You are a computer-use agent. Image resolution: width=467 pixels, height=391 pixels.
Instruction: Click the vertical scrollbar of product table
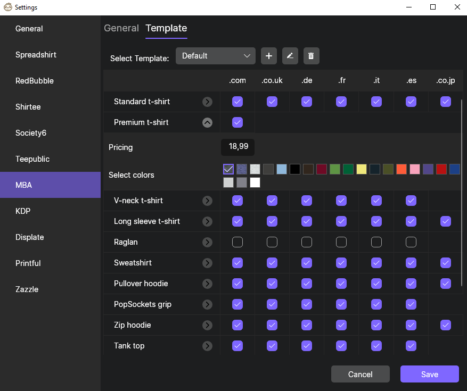(462, 193)
